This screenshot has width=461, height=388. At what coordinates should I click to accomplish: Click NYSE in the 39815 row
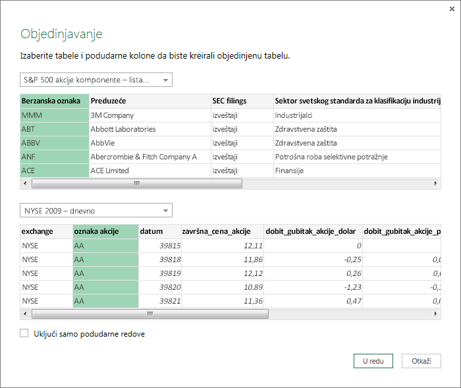tap(47, 246)
